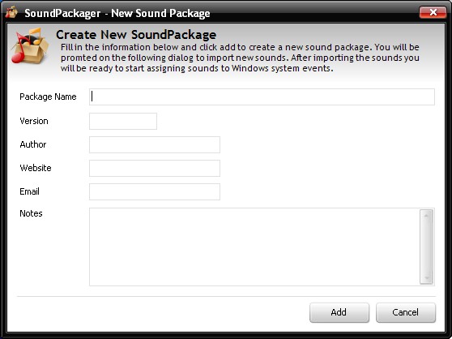452x339 pixels.
Task: Click the Add button to create the package
Action: click(339, 312)
